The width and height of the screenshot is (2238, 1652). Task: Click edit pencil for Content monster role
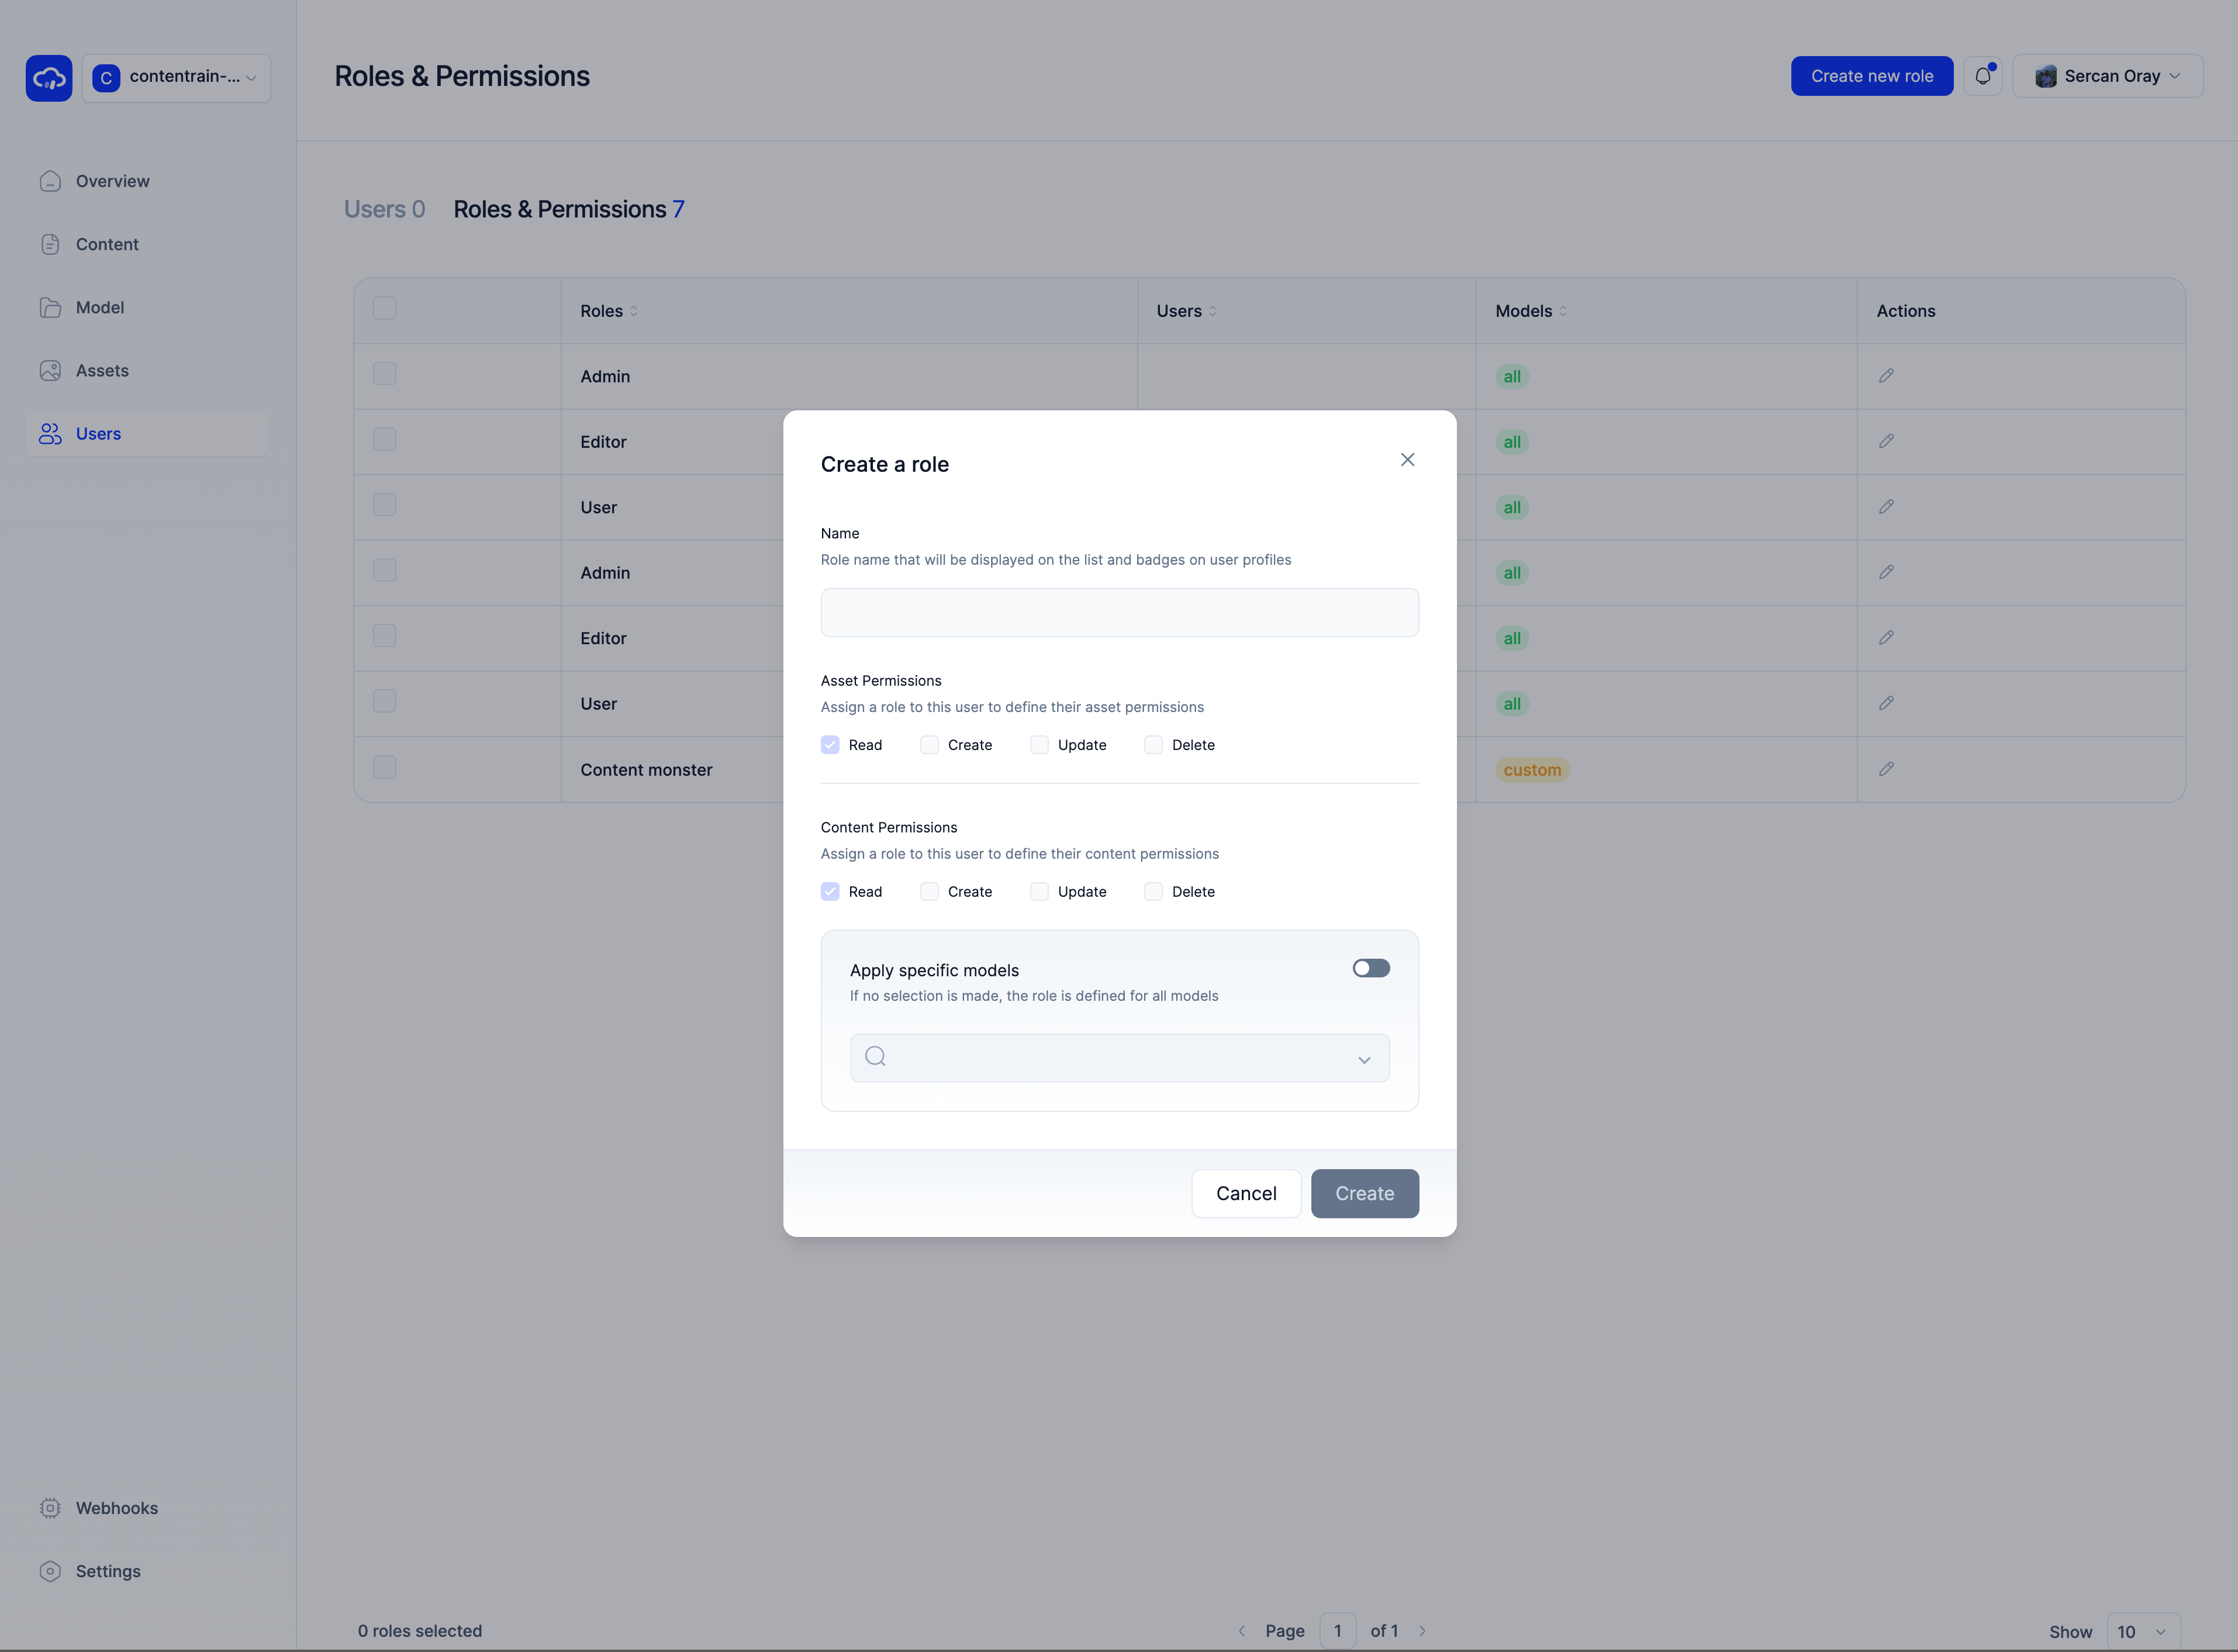point(1886,769)
